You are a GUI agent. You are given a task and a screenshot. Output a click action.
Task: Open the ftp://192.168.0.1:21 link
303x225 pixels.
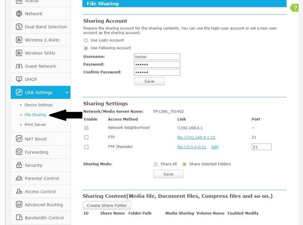point(196,137)
